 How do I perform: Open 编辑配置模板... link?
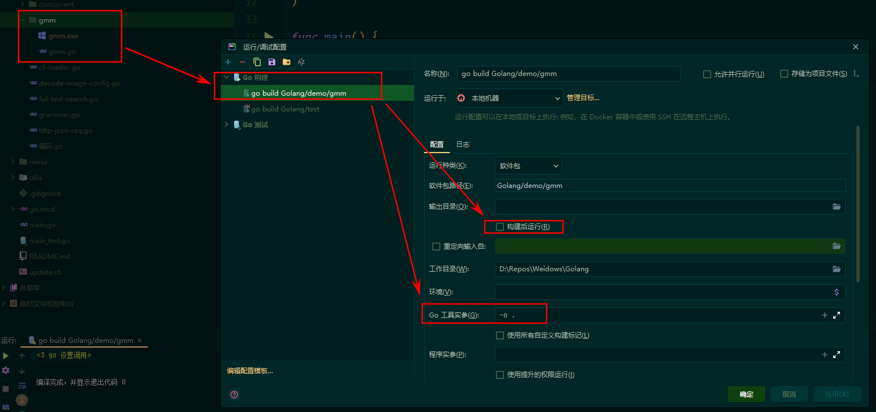coord(250,371)
